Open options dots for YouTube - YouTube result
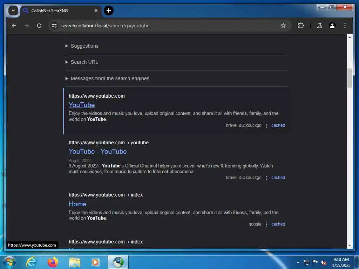 tap(266, 178)
